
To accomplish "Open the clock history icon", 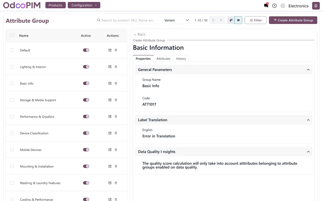I will coord(274,6).
